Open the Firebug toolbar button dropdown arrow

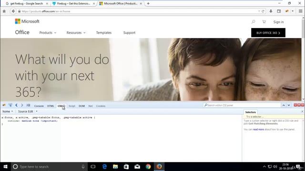(x=293, y=11)
